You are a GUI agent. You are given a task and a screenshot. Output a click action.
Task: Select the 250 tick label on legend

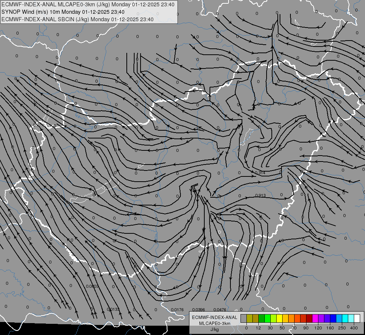coord(342,328)
